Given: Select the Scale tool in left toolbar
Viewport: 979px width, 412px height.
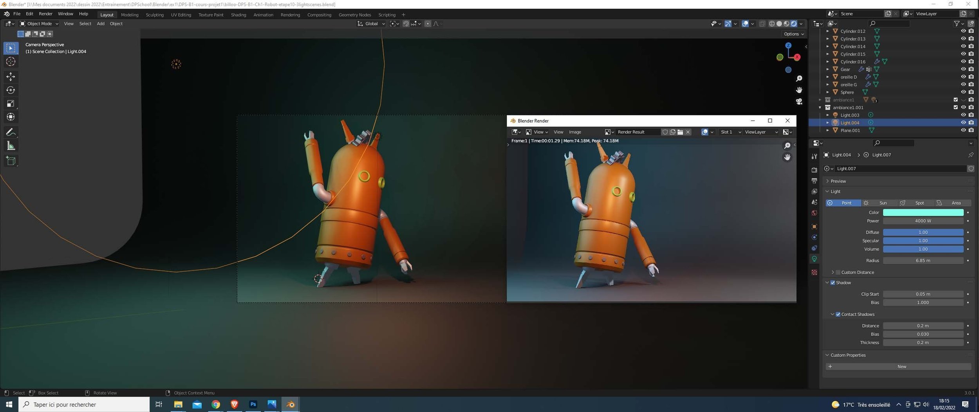Looking at the screenshot, I should [11, 104].
